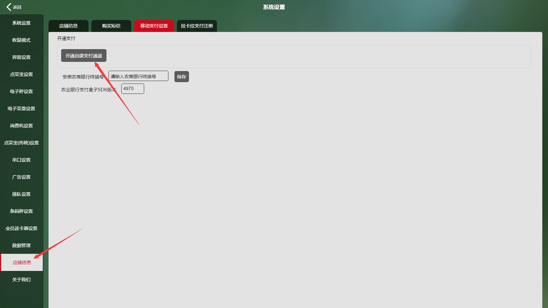Switch to 拉卡拉支付注册 tab

coord(197,26)
